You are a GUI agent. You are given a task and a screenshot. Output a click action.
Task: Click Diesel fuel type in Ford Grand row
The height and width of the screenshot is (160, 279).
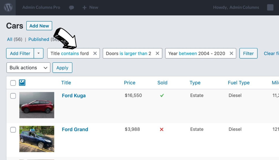[235, 129]
